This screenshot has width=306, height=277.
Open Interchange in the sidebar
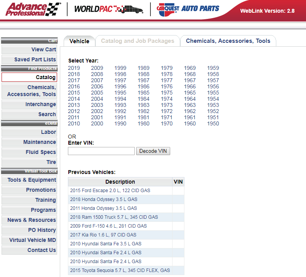click(x=29, y=104)
